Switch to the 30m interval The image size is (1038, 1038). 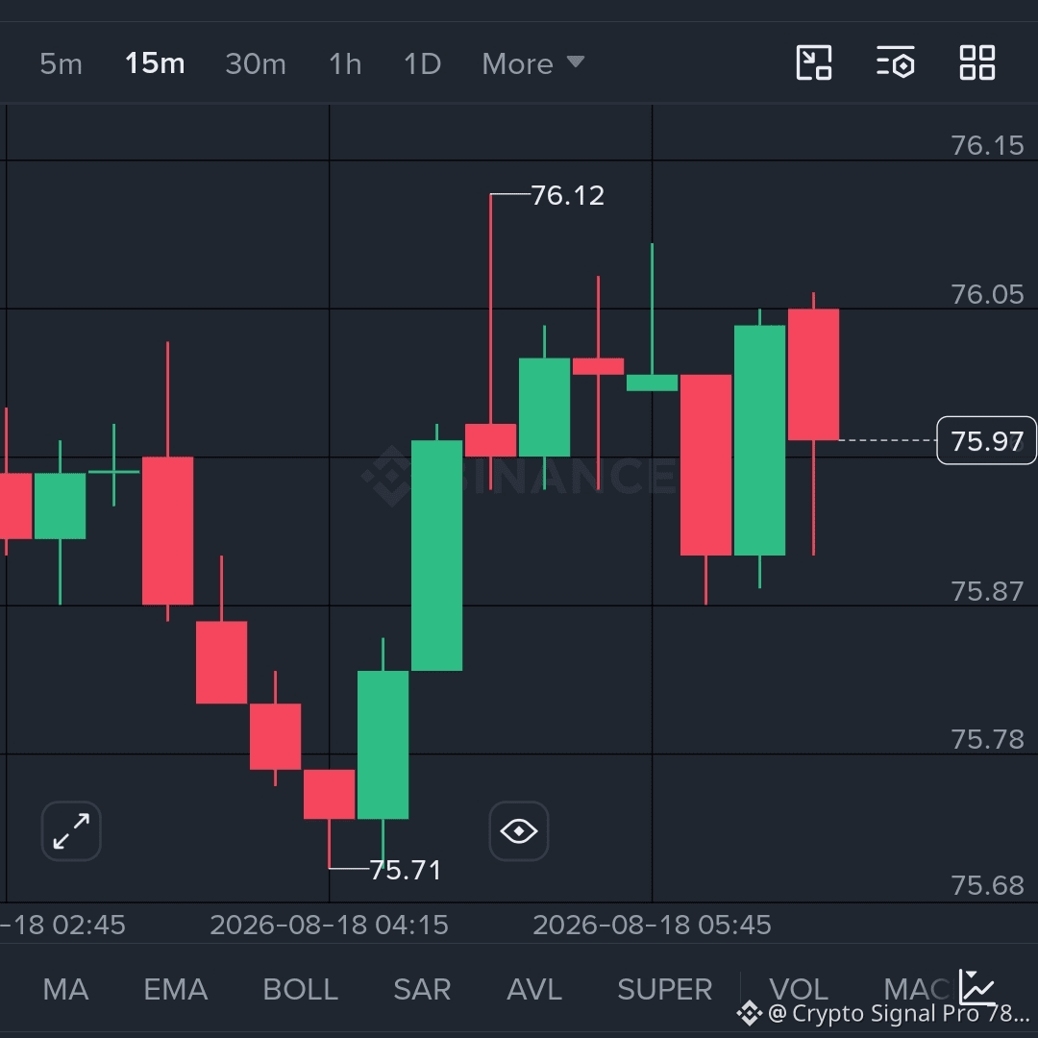(256, 63)
